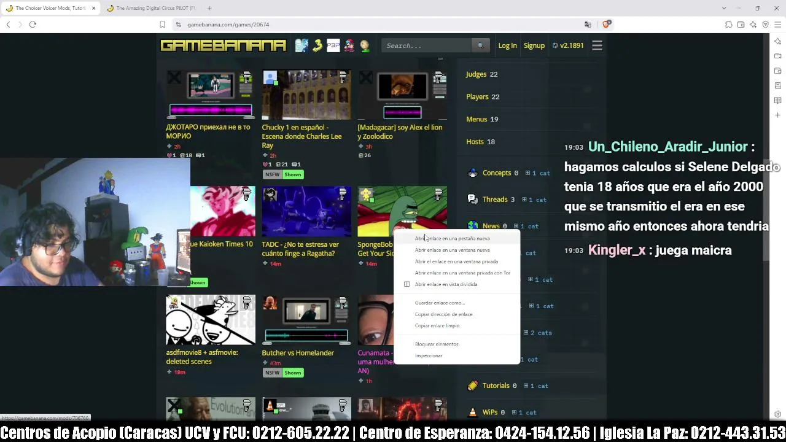Image resolution: width=786 pixels, height=442 pixels.
Task: Open the page translate icon in address bar
Action: [x=588, y=25]
